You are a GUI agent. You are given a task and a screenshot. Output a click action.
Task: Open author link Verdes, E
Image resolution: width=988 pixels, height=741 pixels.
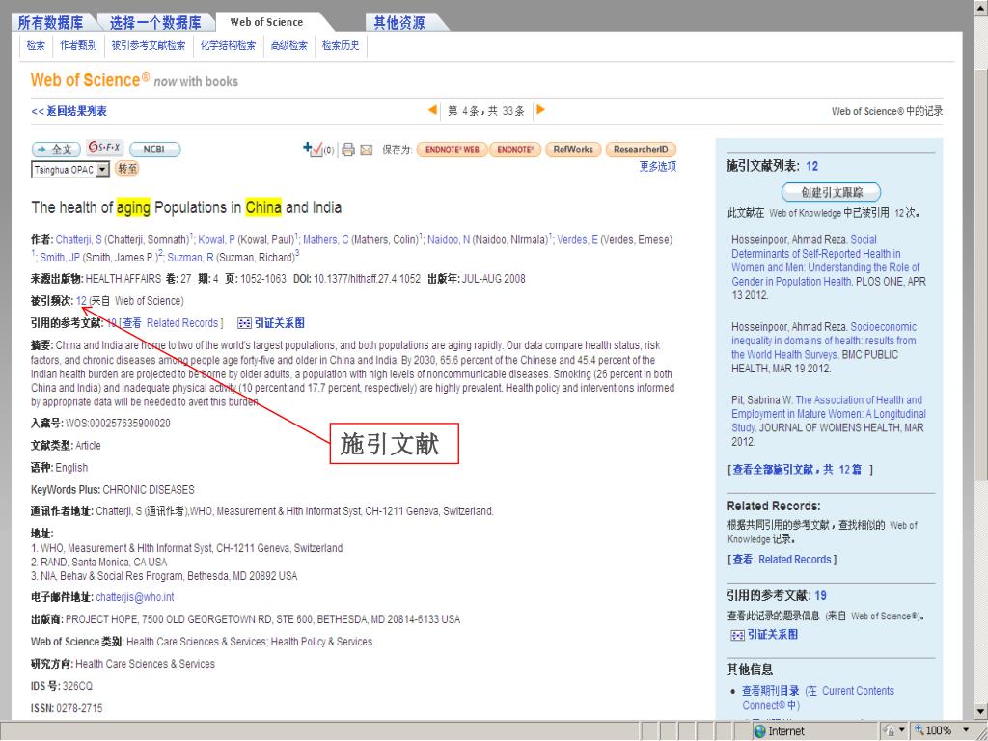click(x=577, y=240)
